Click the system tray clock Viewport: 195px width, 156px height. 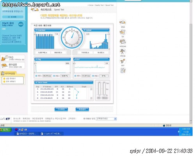(186, 131)
